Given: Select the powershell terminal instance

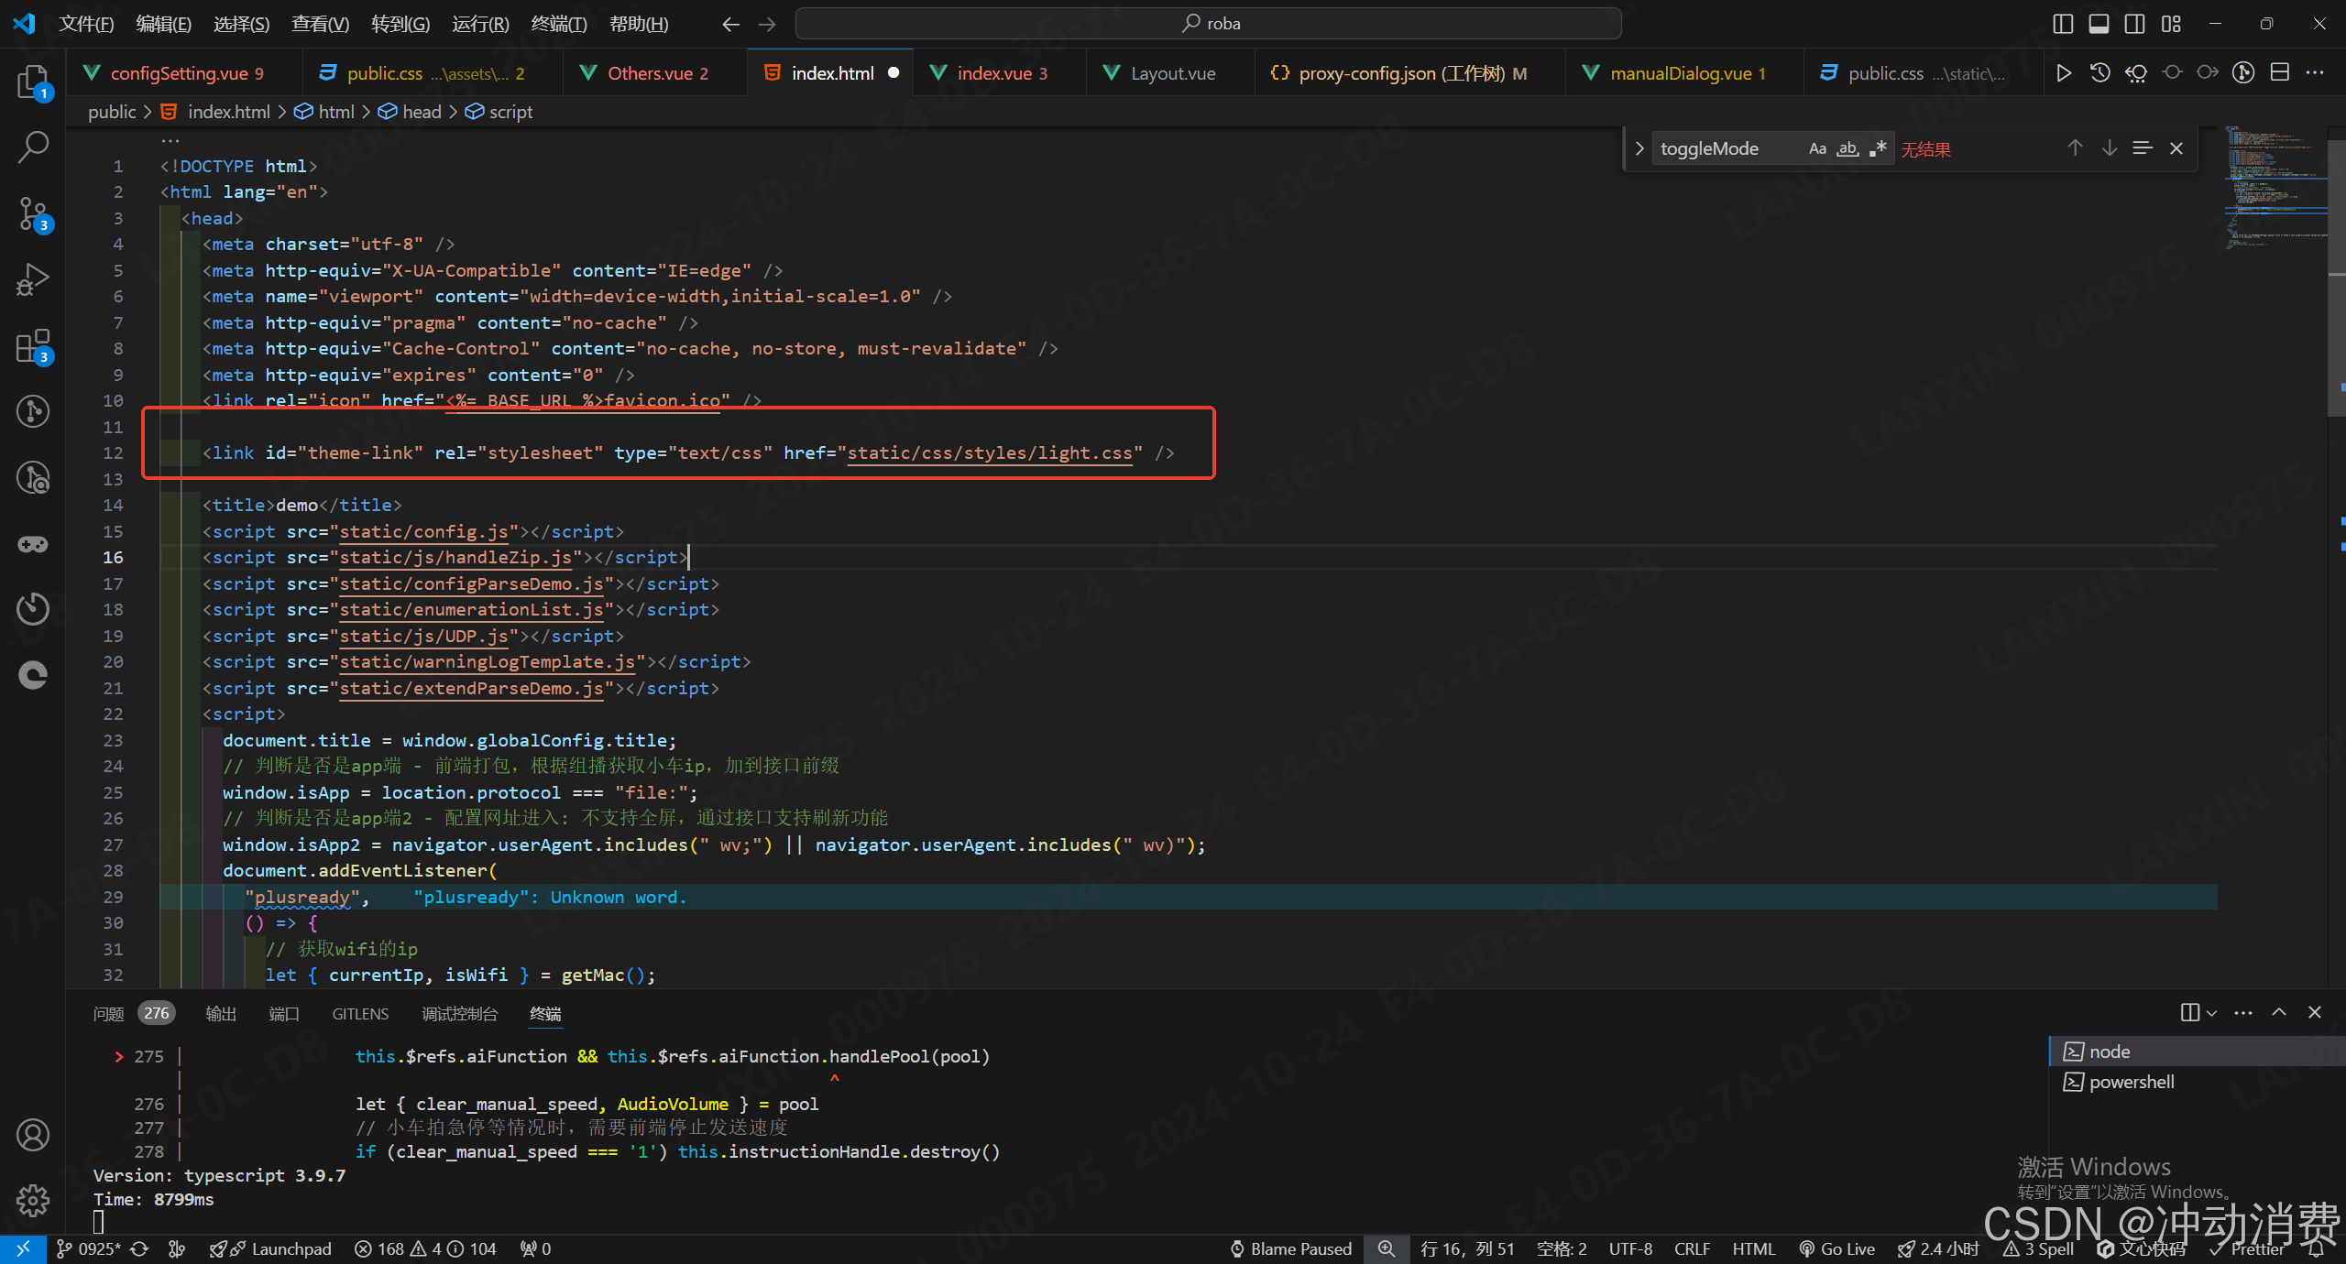Looking at the screenshot, I should coord(2196,1082).
